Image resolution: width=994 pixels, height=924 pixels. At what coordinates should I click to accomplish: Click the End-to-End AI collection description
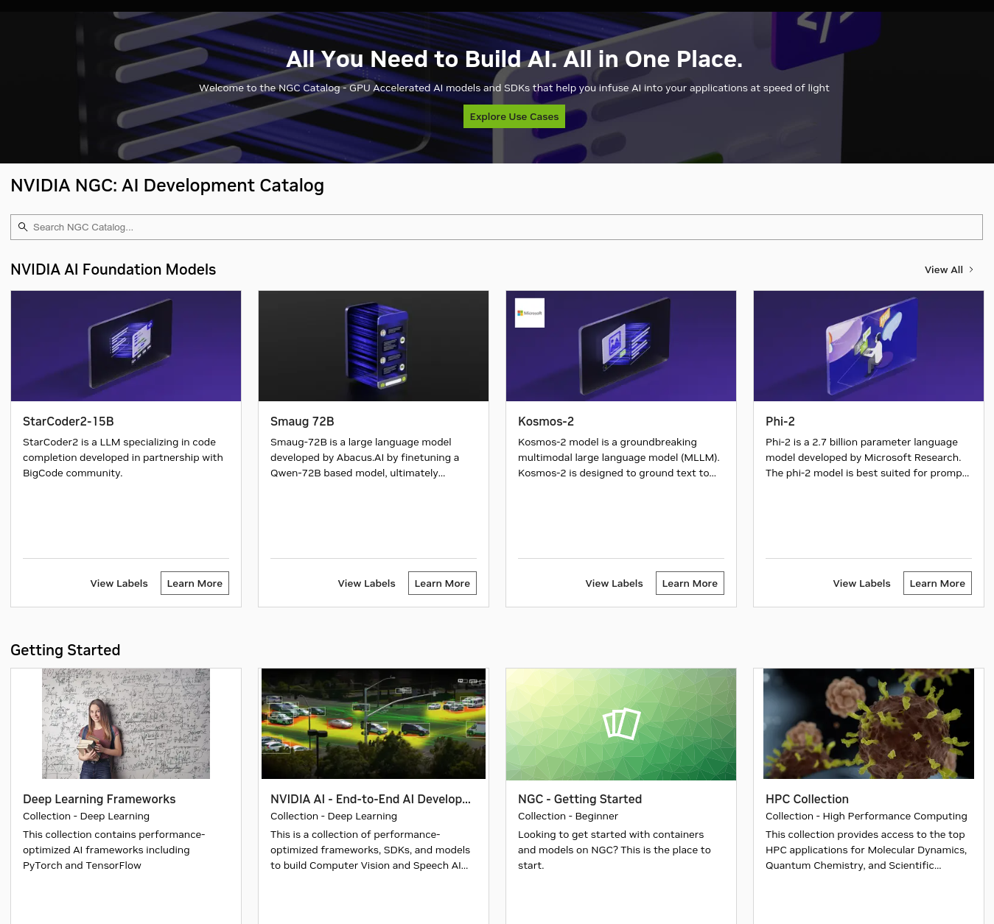(x=371, y=850)
